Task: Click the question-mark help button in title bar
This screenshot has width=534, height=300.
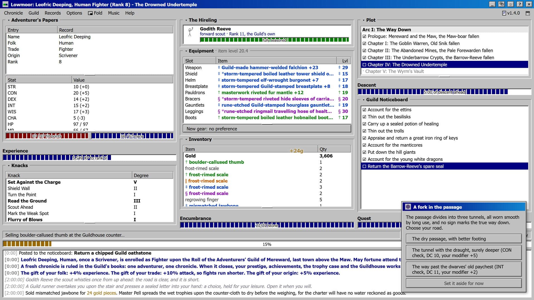Action: (x=520, y=4)
